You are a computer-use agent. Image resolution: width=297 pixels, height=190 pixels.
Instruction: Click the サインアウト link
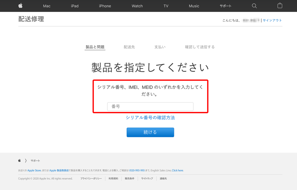click(x=272, y=20)
